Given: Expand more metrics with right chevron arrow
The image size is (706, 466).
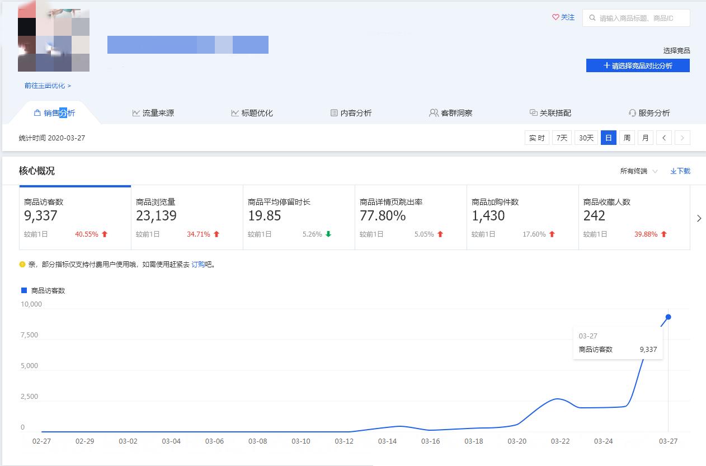Looking at the screenshot, I should pos(699,218).
